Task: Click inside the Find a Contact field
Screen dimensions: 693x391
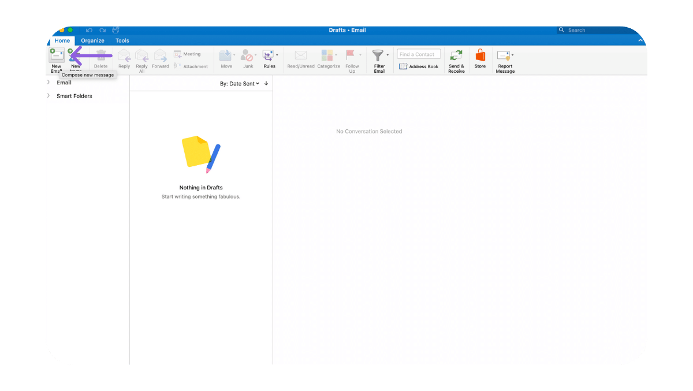Action: tap(418, 53)
